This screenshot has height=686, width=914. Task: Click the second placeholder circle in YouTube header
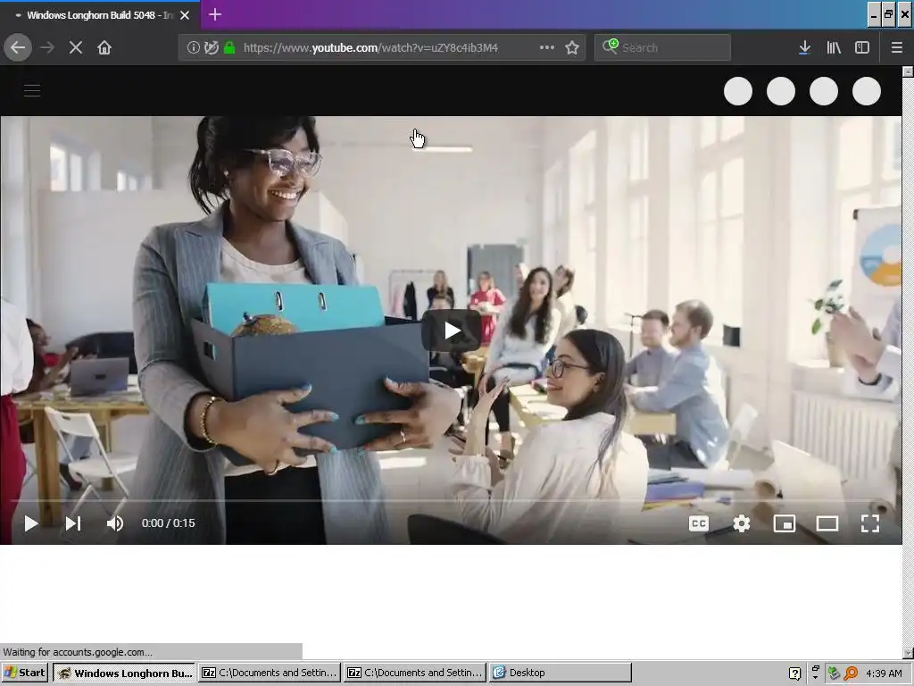click(781, 91)
